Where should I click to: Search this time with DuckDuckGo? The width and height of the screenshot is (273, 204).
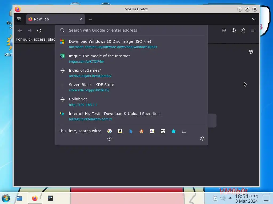[x=141, y=131]
